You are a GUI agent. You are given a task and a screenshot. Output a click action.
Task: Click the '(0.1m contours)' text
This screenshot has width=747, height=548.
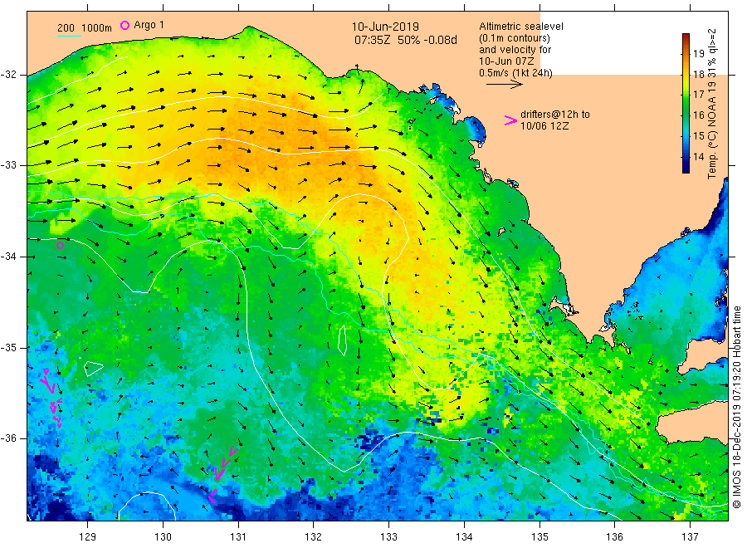pos(514,38)
